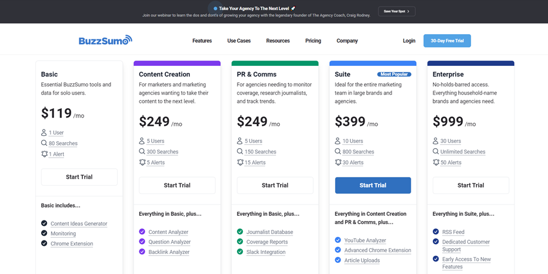548x274 pixels.
Task: Click the 1 User link in Basic
Action: 56,133
